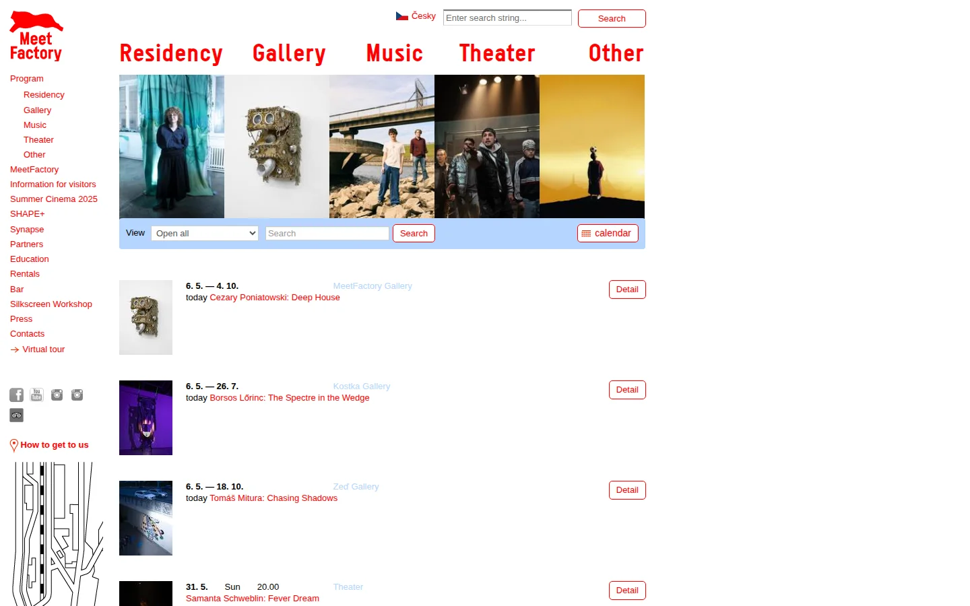Click the Kostka Gallery venue label
The width and height of the screenshot is (970, 606).
pos(362,386)
